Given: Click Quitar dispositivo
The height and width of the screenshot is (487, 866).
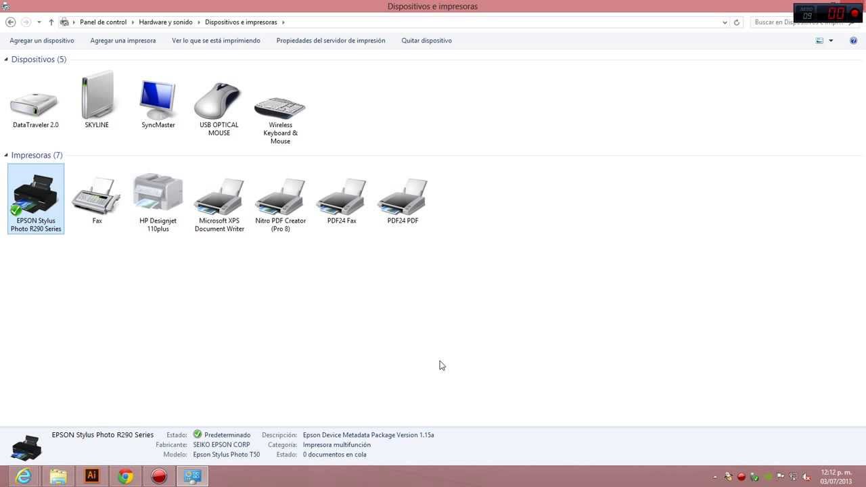Looking at the screenshot, I should [426, 41].
